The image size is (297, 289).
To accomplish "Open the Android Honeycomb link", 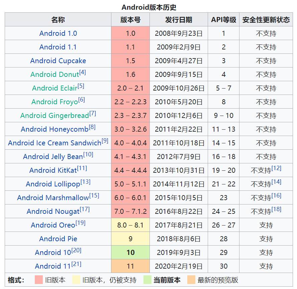I will [55, 129].
